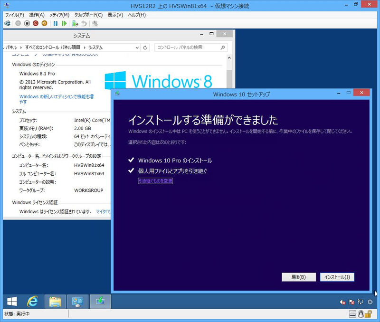This screenshot has height=322, width=380.
Task: Minimize the Windows 10 setup window
Action: coord(339,93)
